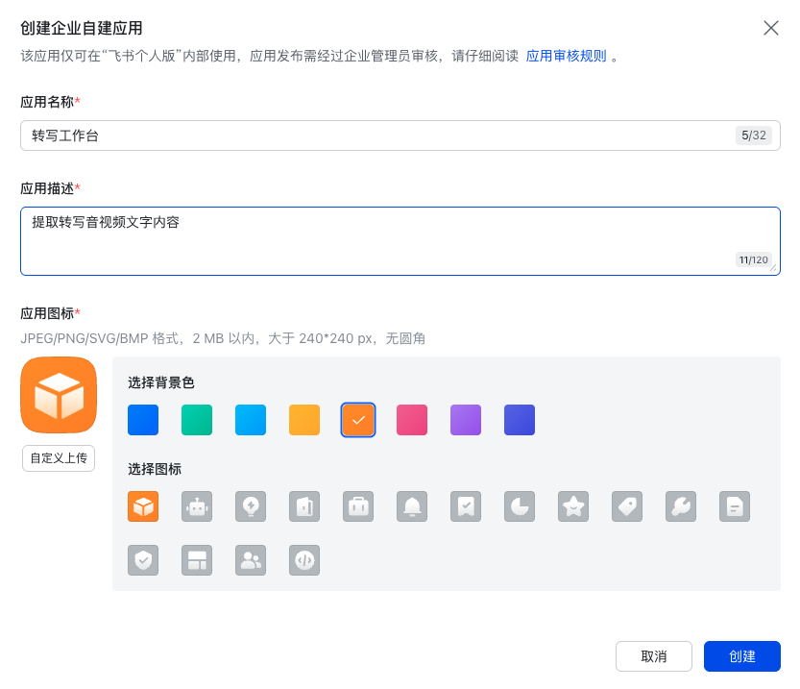Click the 取消 button

coord(654,656)
